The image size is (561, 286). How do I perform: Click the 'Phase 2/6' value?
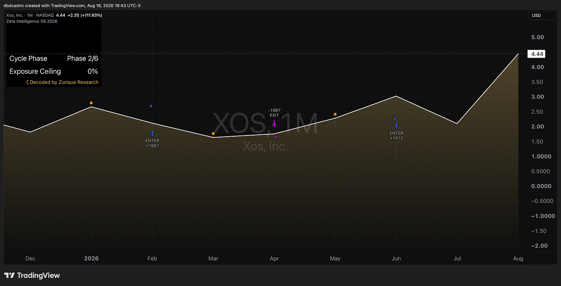(x=82, y=59)
